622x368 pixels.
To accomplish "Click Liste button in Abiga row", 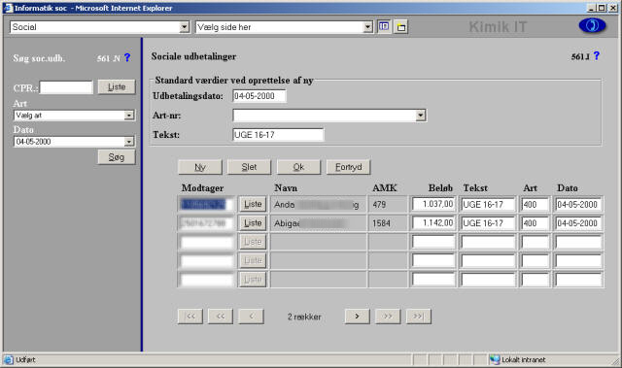I will tap(253, 223).
